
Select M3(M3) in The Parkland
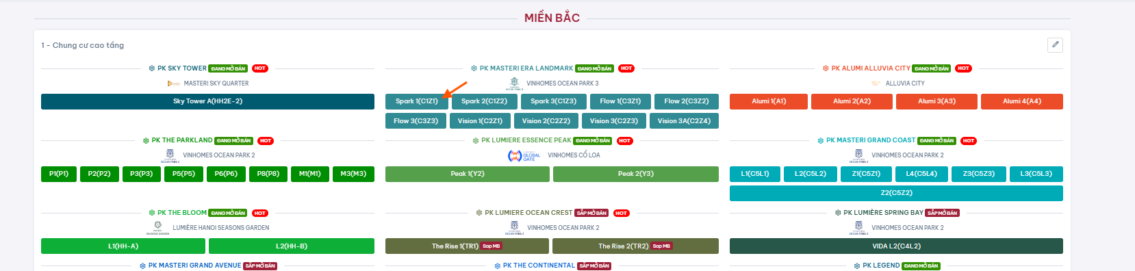click(x=353, y=174)
